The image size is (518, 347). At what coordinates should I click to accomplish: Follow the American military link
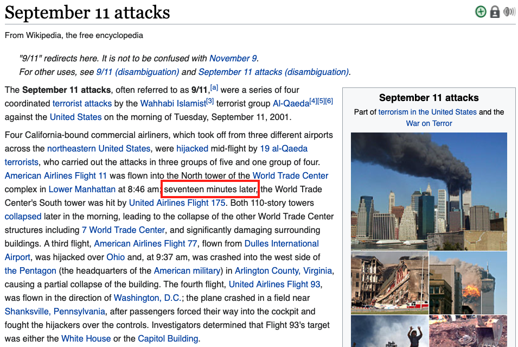point(187,270)
